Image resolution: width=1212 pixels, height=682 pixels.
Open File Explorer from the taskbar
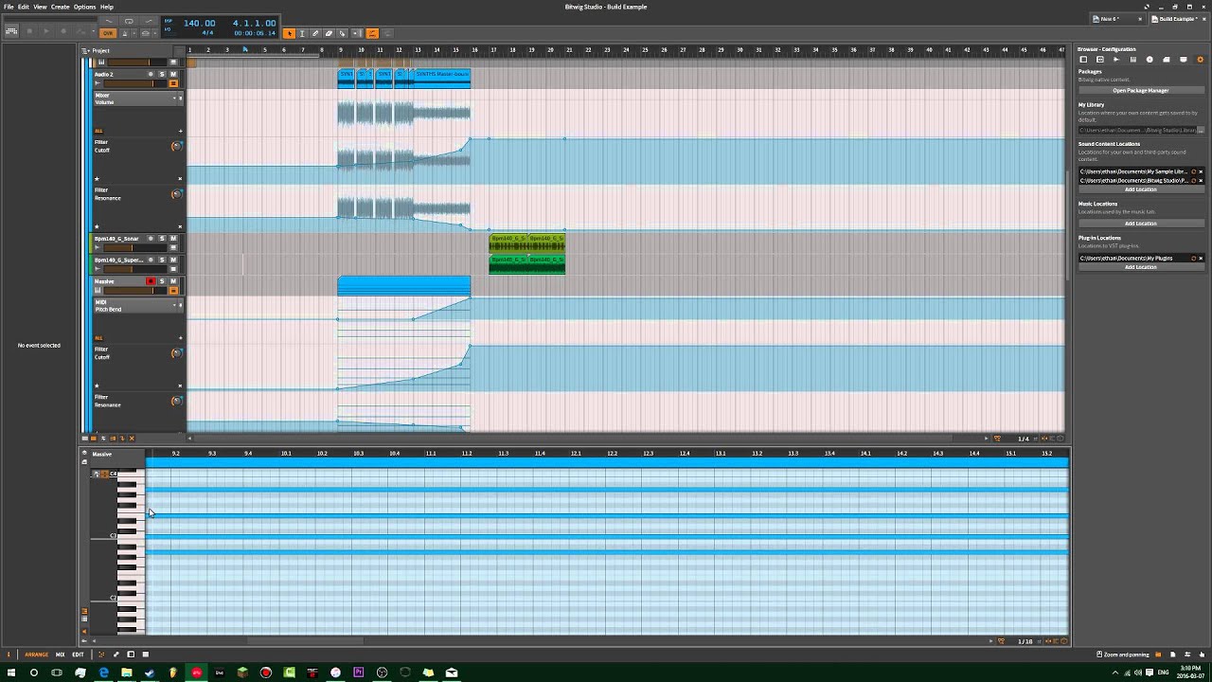pyautogui.click(x=126, y=673)
